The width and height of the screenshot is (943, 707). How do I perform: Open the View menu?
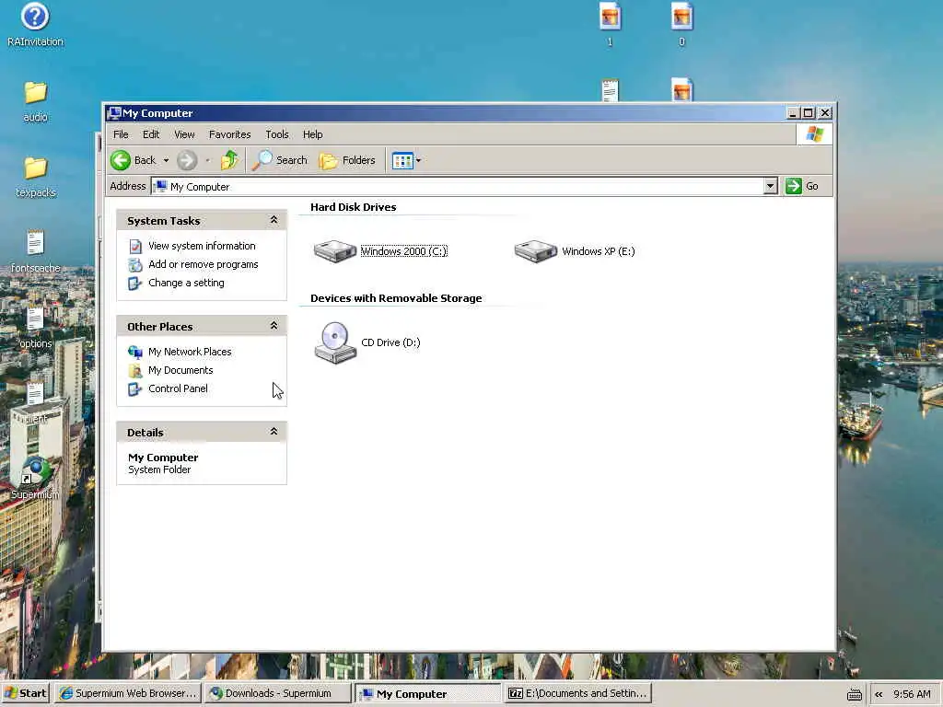point(184,134)
